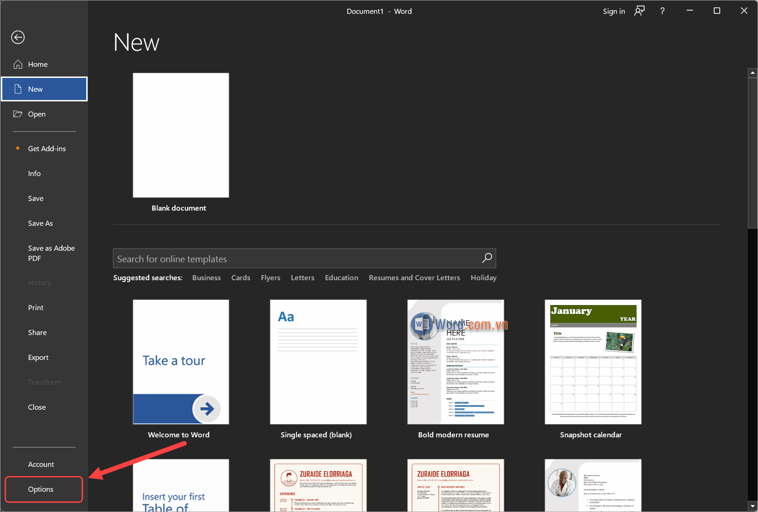The height and width of the screenshot is (512, 758).
Task: Select Save as Adobe PDF
Action: pyautogui.click(x=44, y=253)
